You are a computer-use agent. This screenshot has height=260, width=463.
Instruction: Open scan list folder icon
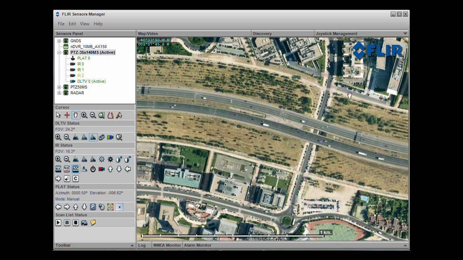[93, 223]
